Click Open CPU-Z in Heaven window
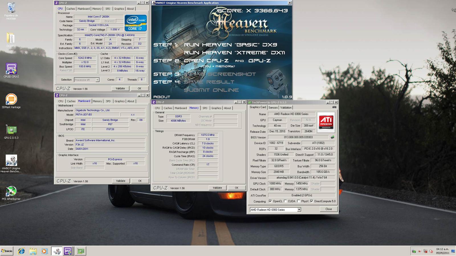The width and height of the screenshot is (456, 256). pyautogui.click(x=206, y=61)
